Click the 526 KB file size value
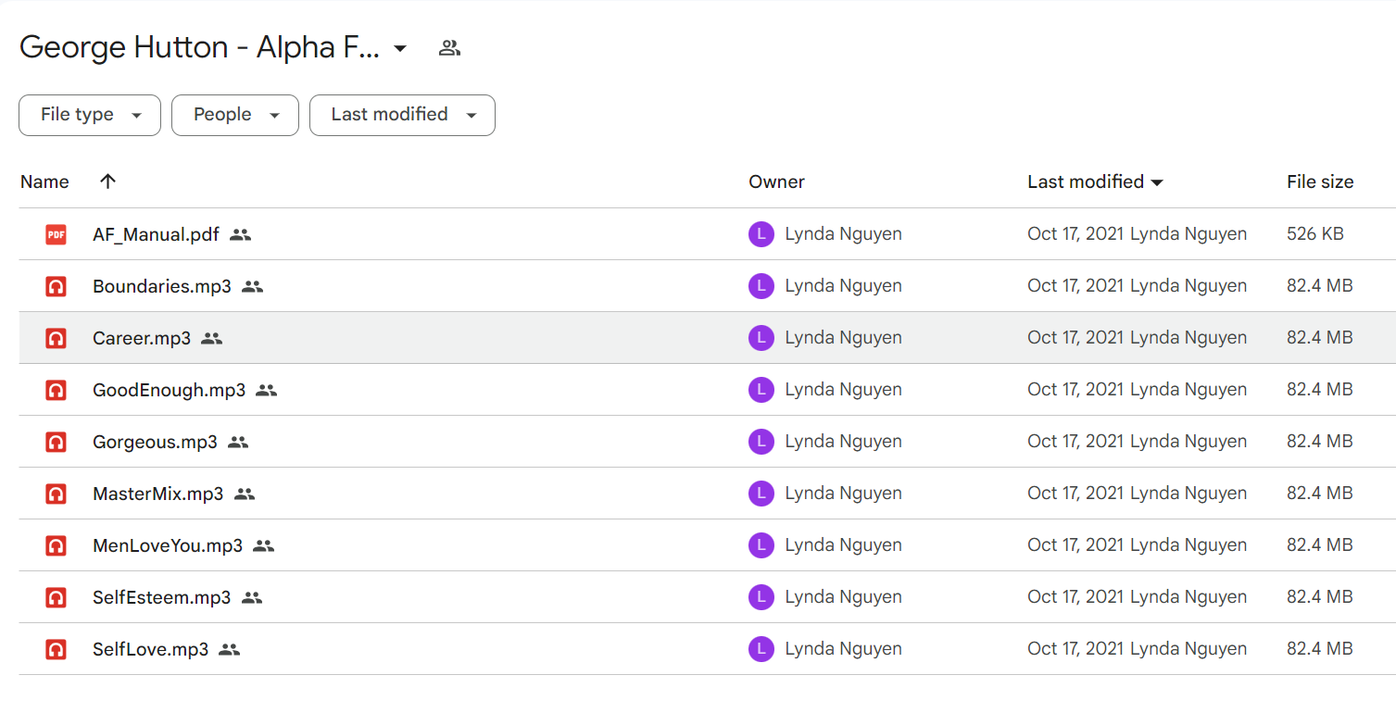The image size is (1396, 713). (1314, 234)
